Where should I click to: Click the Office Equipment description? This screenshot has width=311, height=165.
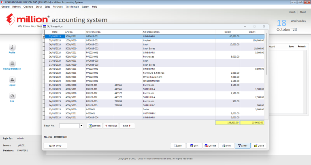153,77
